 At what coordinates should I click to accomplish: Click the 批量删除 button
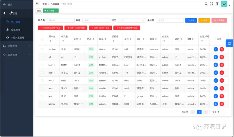(x=219, y=21)
